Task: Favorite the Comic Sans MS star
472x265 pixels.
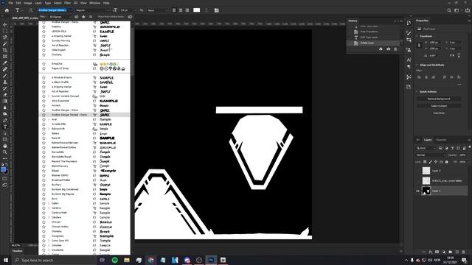Action: [44, 241]
